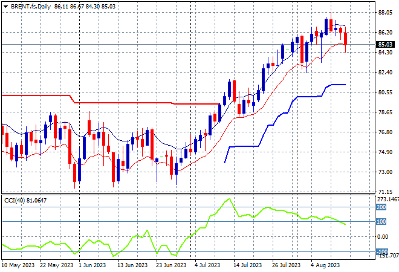Click the BRENT.fs,Daily symbol title
This screenshot has height=272, width=399.
tap(31, 7)
